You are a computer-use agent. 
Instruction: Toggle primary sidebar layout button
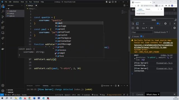(x=107, y=2)
